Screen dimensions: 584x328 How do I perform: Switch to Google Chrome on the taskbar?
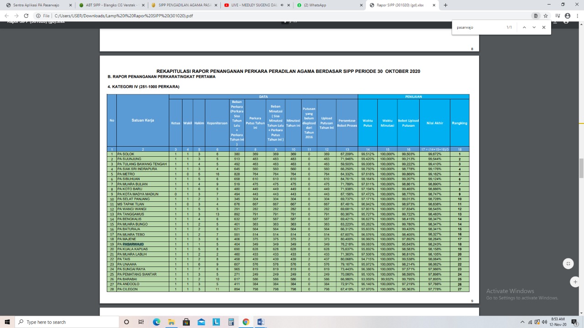[246, 322]
